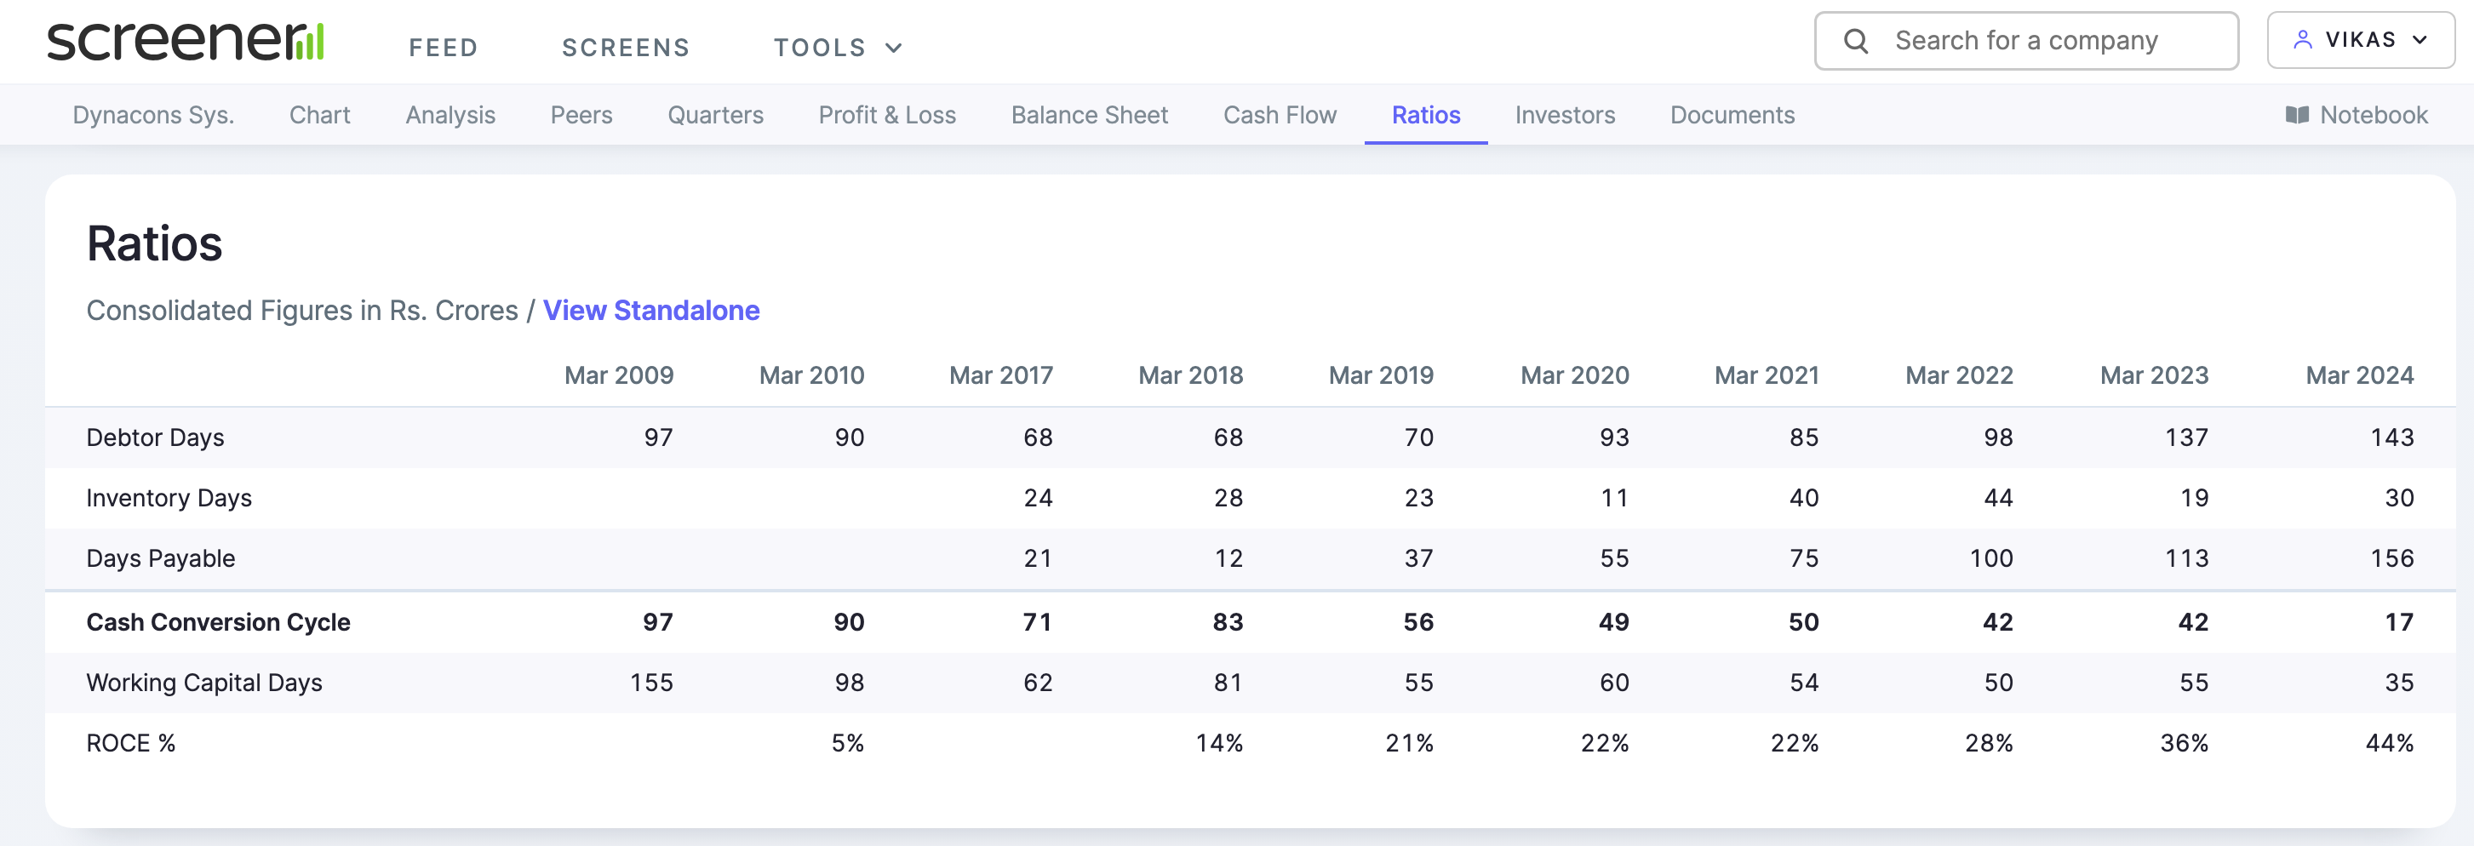2474x846 pixels.
Task: Expand the Cash Conversion Cycle row
Action: pyautogui.click(x=218, y=622)
